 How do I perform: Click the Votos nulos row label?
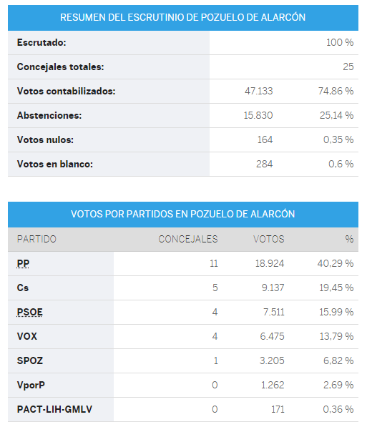[45, 139]
